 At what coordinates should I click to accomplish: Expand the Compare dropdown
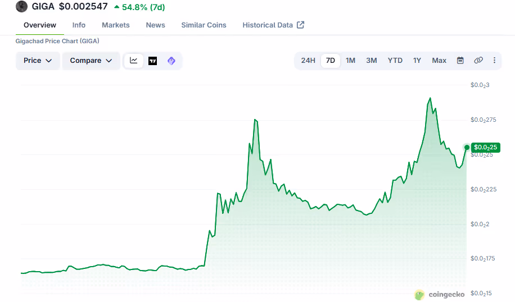pyautogui.click(x=91, y=61)
